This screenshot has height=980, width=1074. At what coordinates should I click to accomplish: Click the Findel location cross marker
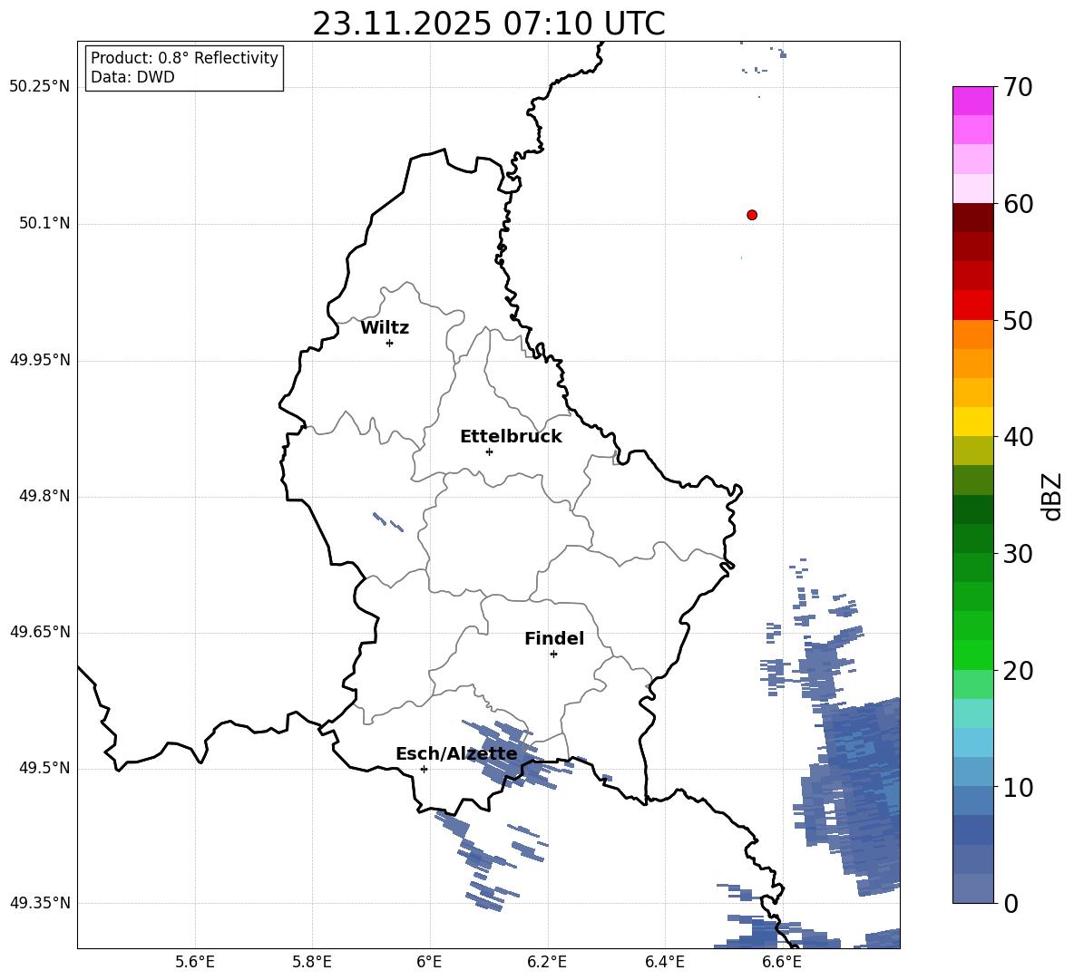(x=553, y=655)
